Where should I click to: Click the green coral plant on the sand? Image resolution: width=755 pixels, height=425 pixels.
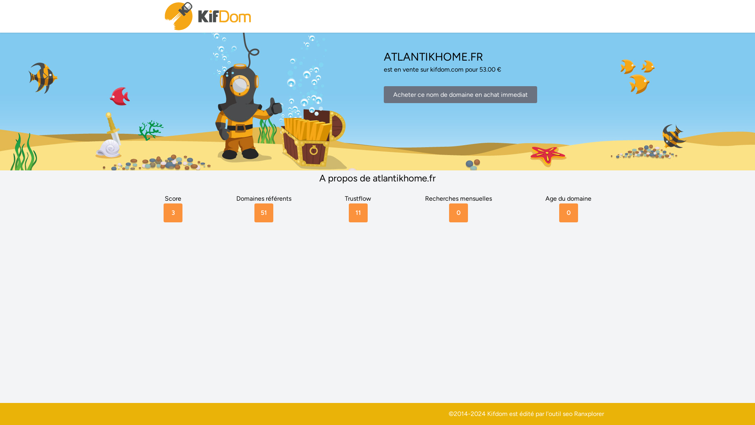click(150, 130)
